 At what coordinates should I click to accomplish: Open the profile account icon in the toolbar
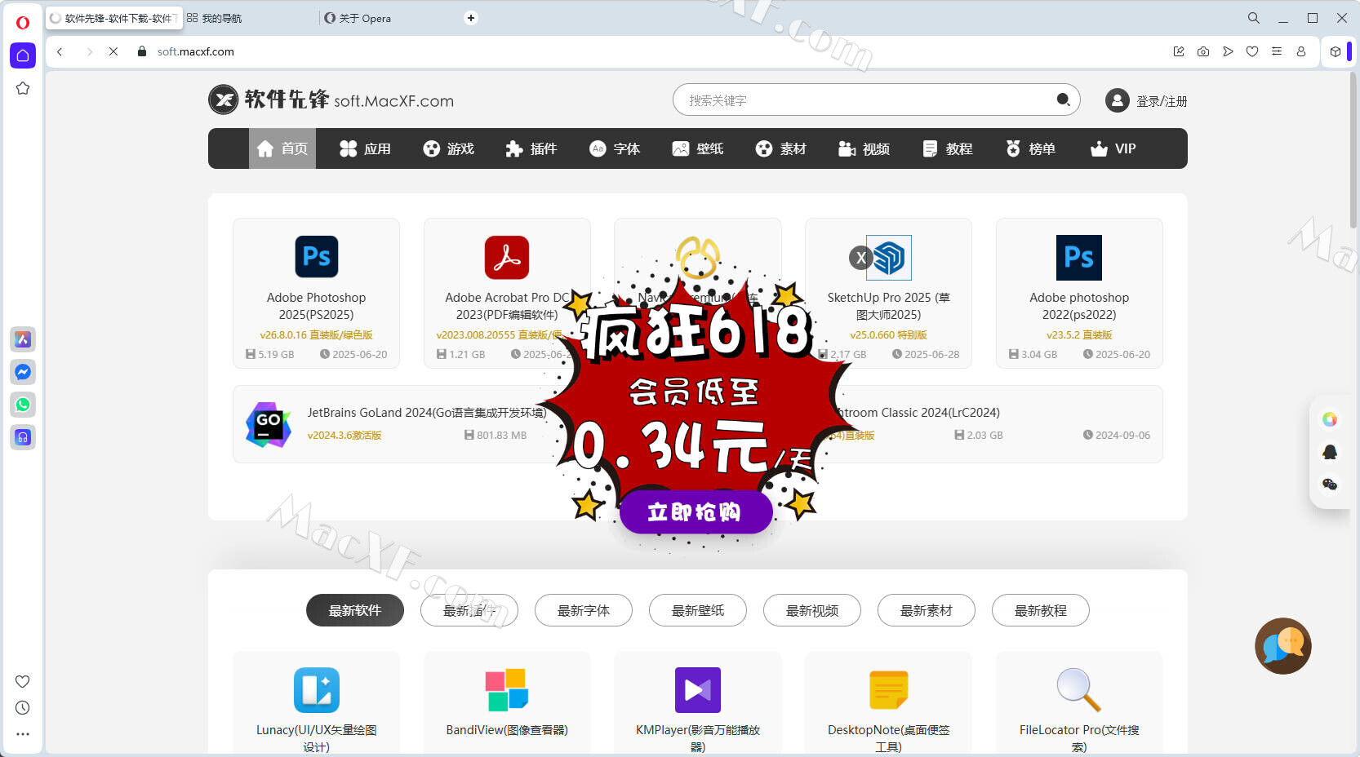(1301, 51)
